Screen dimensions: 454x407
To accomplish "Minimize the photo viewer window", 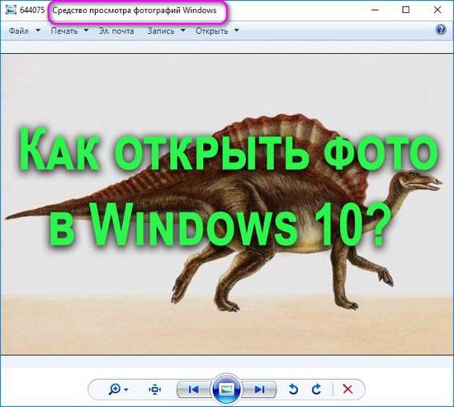I will pyautogui.click(x=375, y=10).
